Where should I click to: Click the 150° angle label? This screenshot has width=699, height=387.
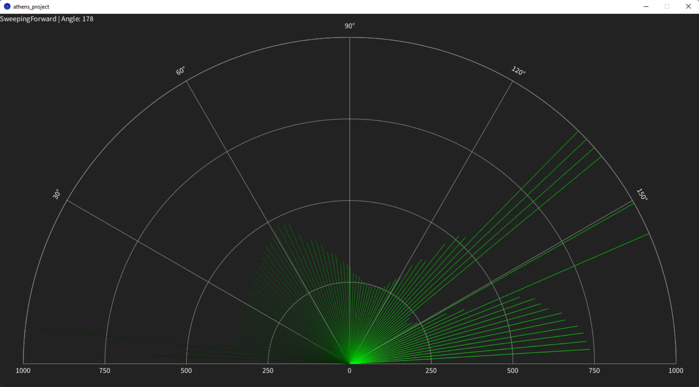[642, 195]
